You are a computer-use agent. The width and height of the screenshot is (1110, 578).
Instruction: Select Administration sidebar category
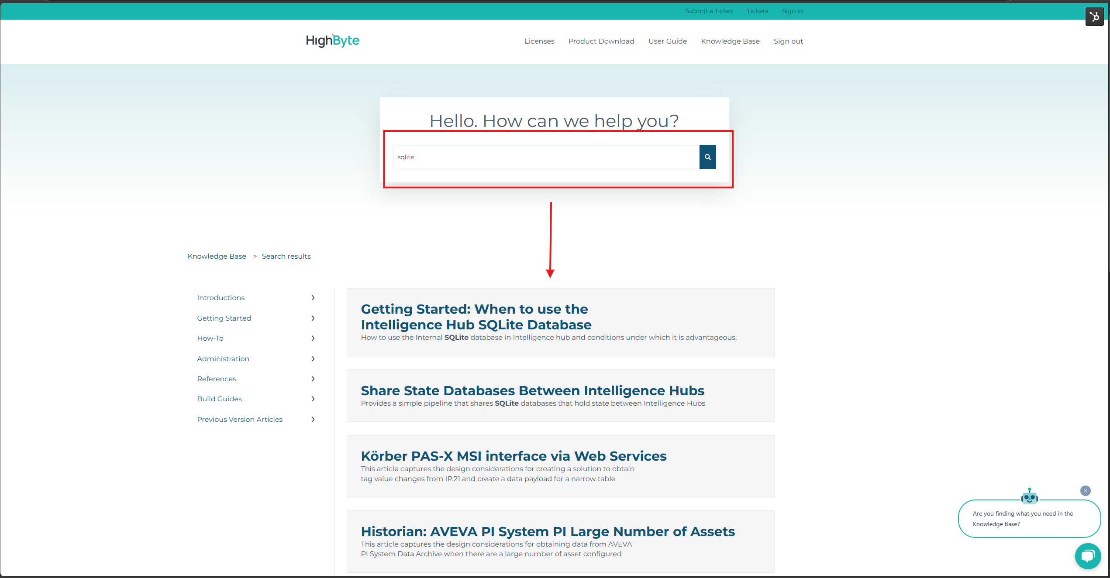(223, 359)
